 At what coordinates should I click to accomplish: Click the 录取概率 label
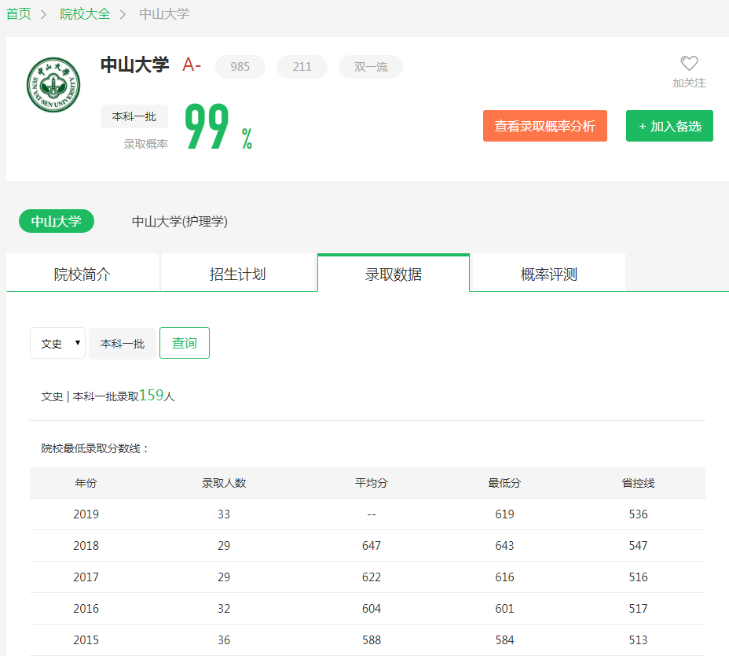coord(145,144)
